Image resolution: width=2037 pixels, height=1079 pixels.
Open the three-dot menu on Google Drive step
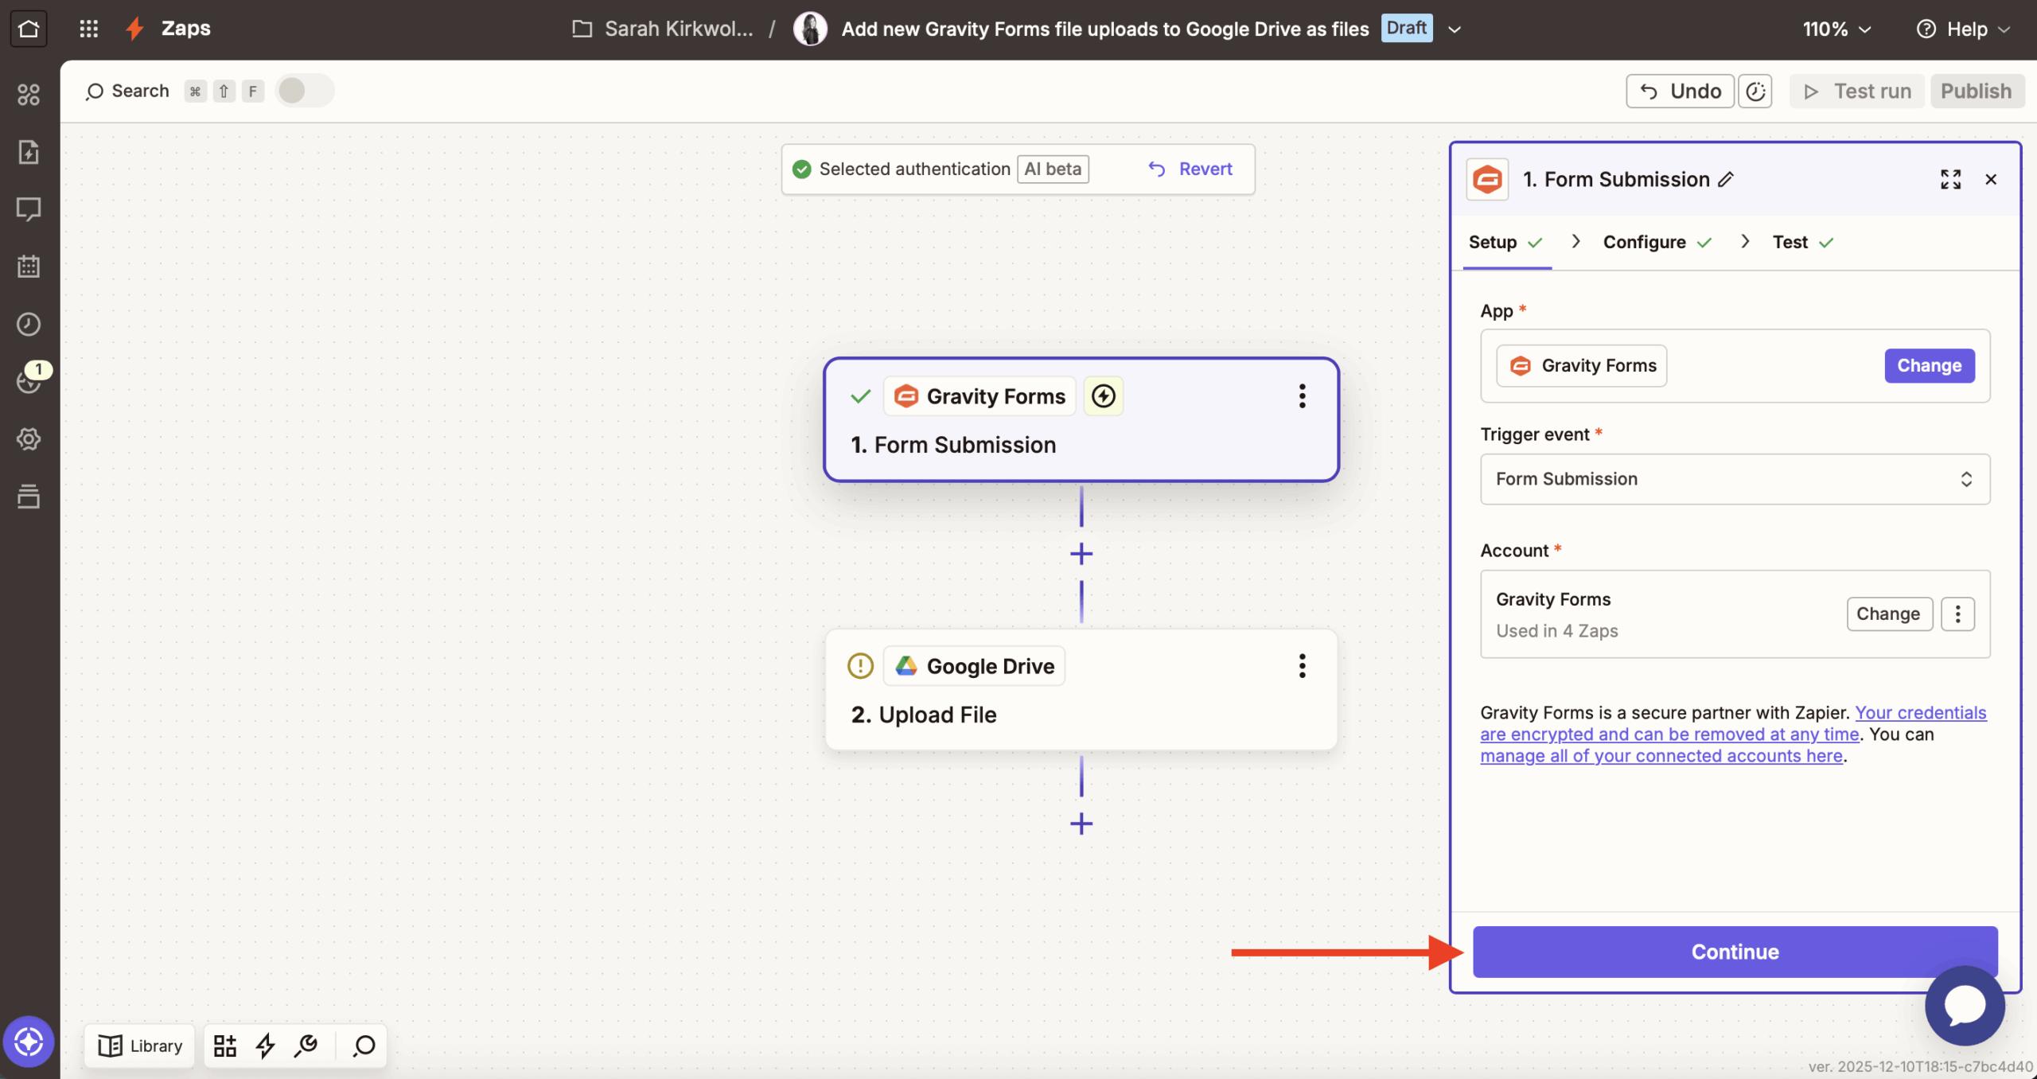tap(1302, 666)
